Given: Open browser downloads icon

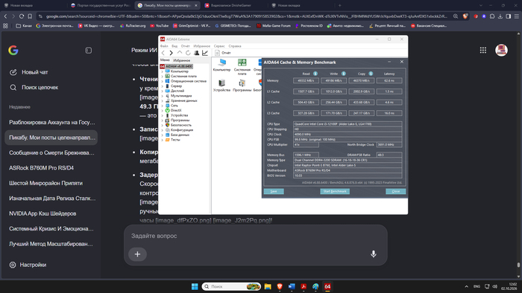Looking at the screenshot, I should point(500,16).
